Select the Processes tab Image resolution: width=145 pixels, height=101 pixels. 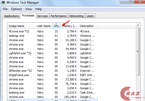(x=28, y=15)
